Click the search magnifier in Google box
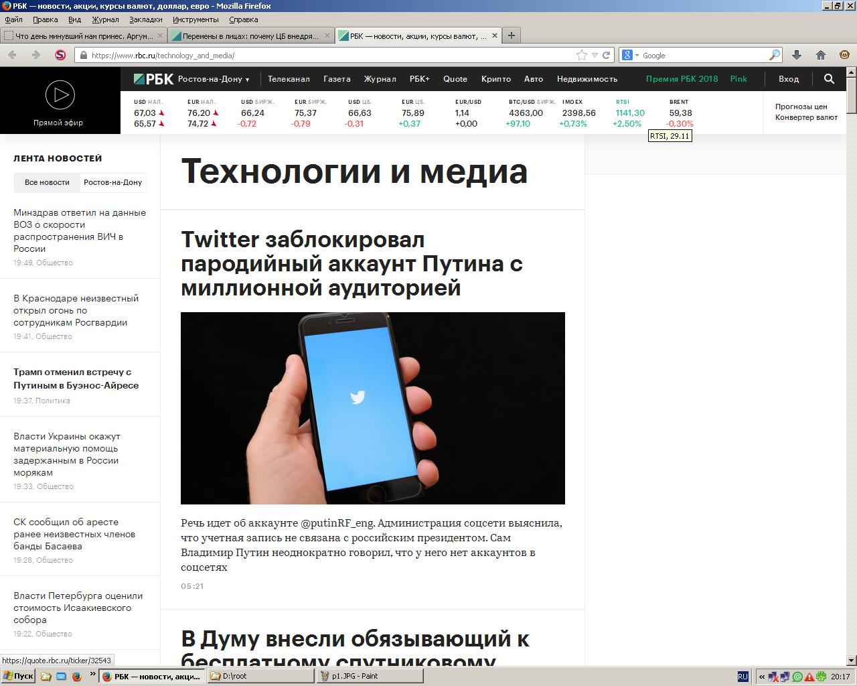The image size is (857, 686). pos(775,55)
